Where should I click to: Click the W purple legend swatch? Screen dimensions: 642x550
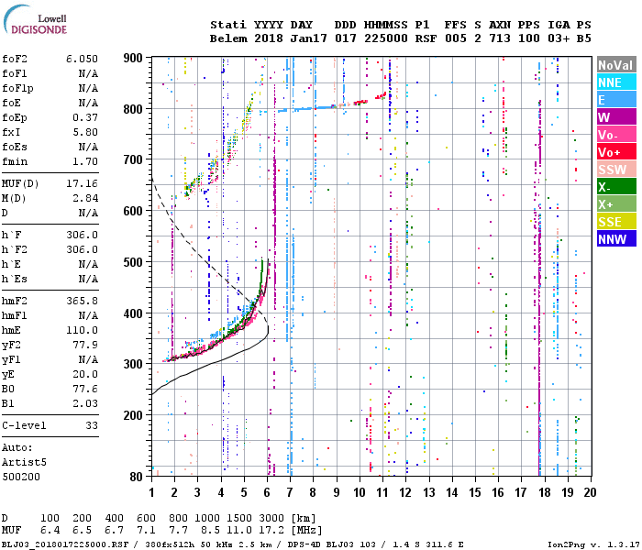(616, 117)
